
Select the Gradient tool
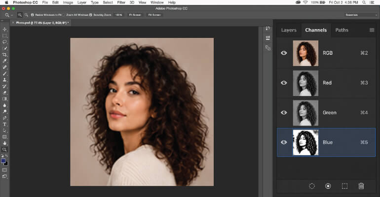click(x=4, y=99)
